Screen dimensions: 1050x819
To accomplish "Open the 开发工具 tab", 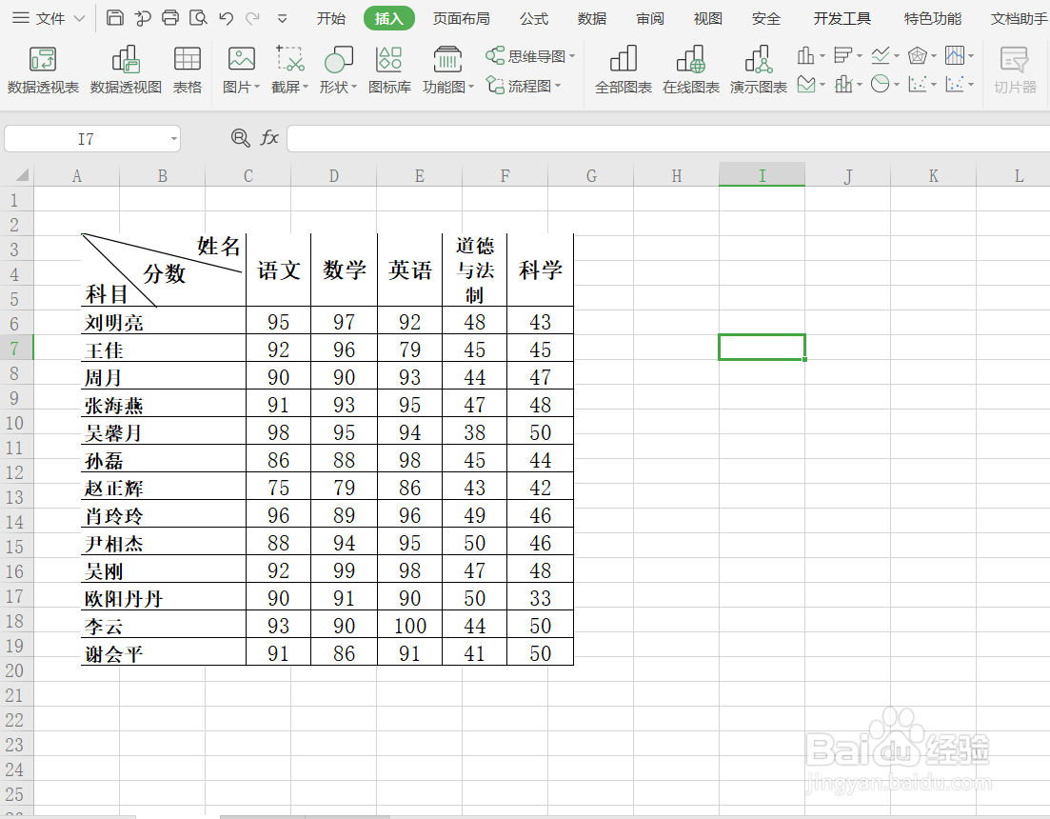I will 842,19.
